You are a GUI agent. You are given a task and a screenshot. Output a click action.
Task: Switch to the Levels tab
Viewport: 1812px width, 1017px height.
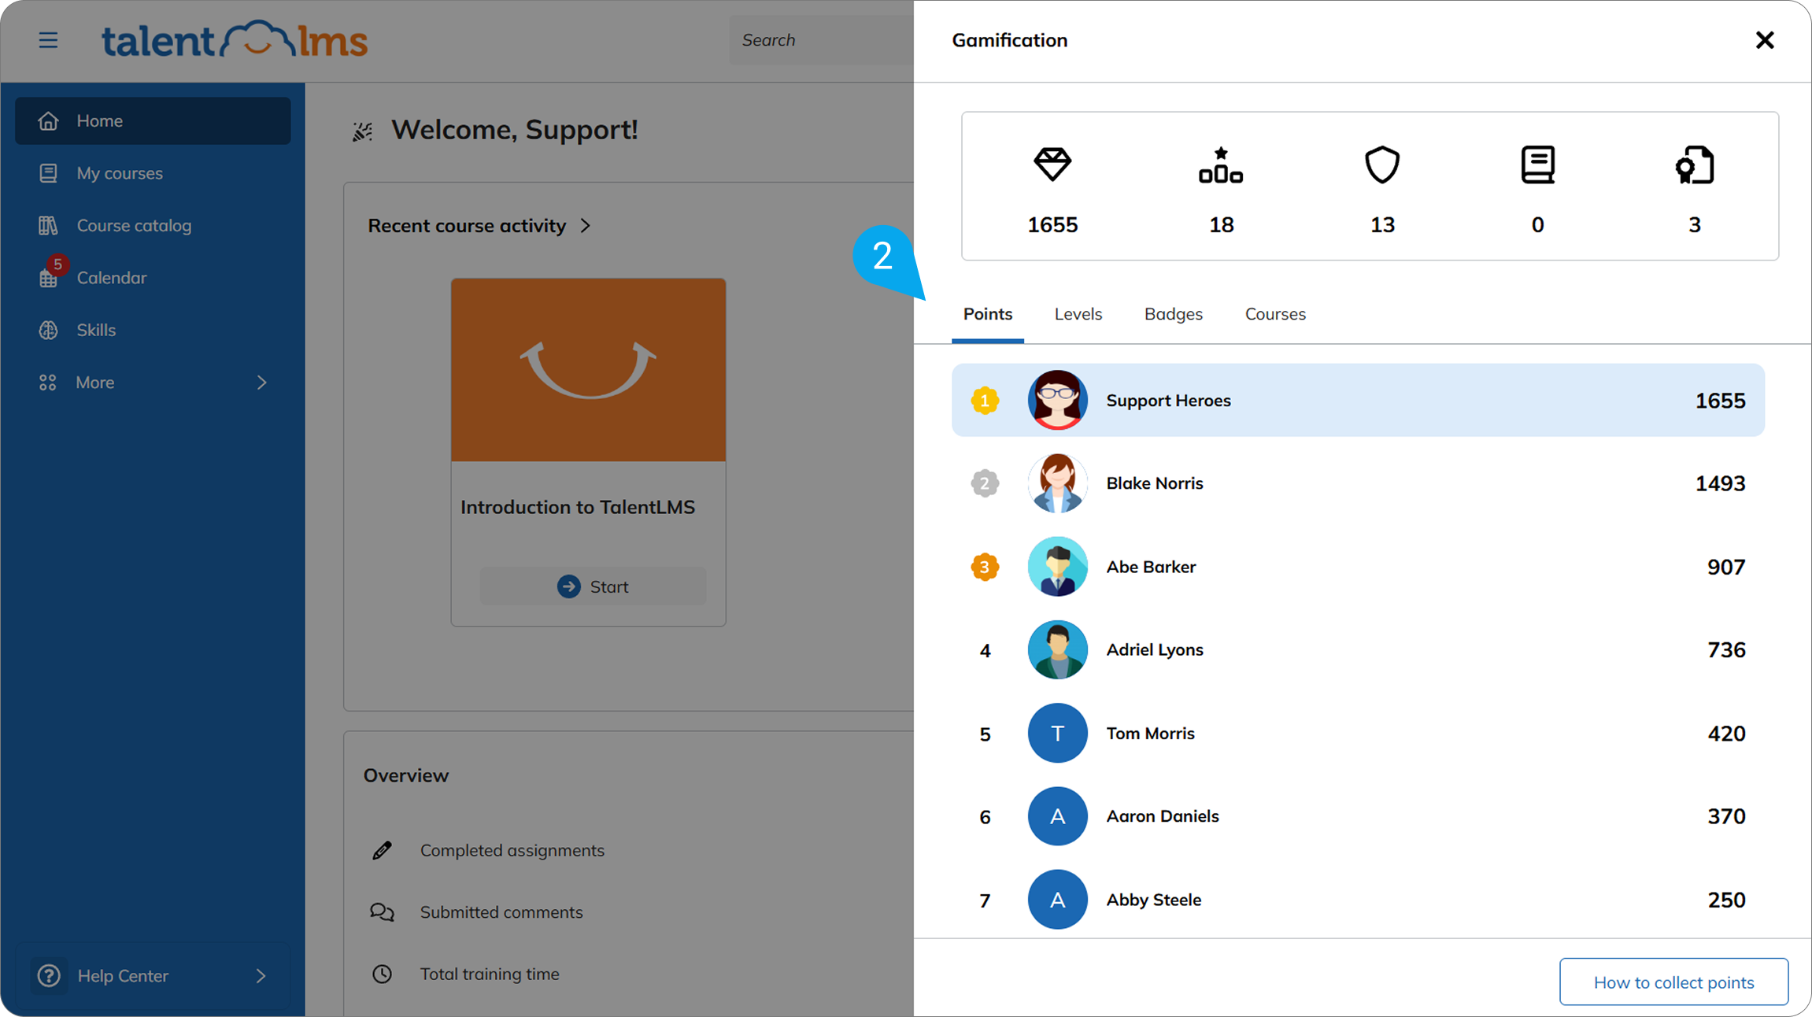1078,313
